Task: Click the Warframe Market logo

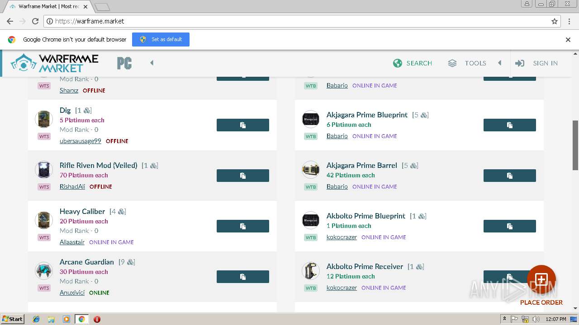Action: click(x=54, y=63)
